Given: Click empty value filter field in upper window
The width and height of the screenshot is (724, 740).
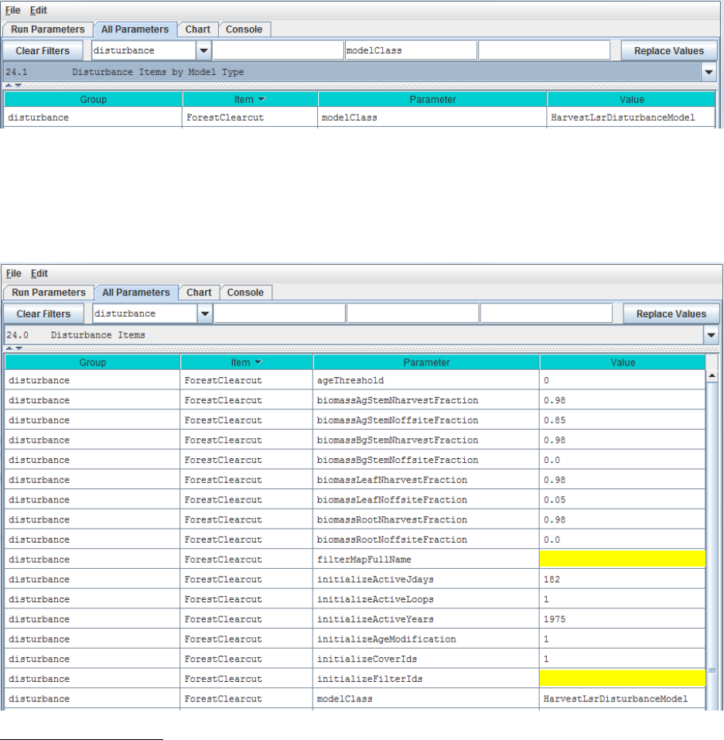Looking at the screenshot, I should tap(544, 50).
